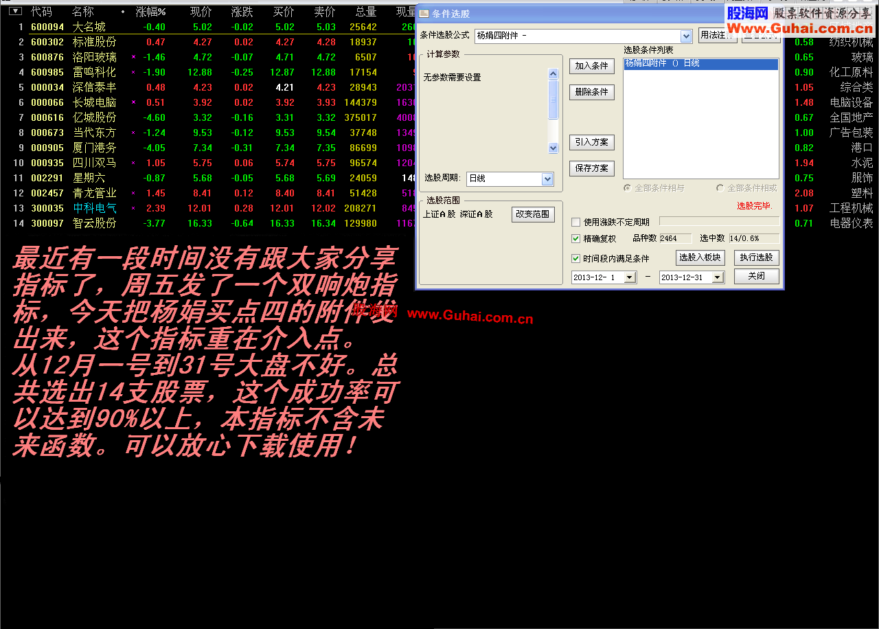Select stock row 300097 智云股份
The height and width of the screenshot is (629, 879).
209,223
